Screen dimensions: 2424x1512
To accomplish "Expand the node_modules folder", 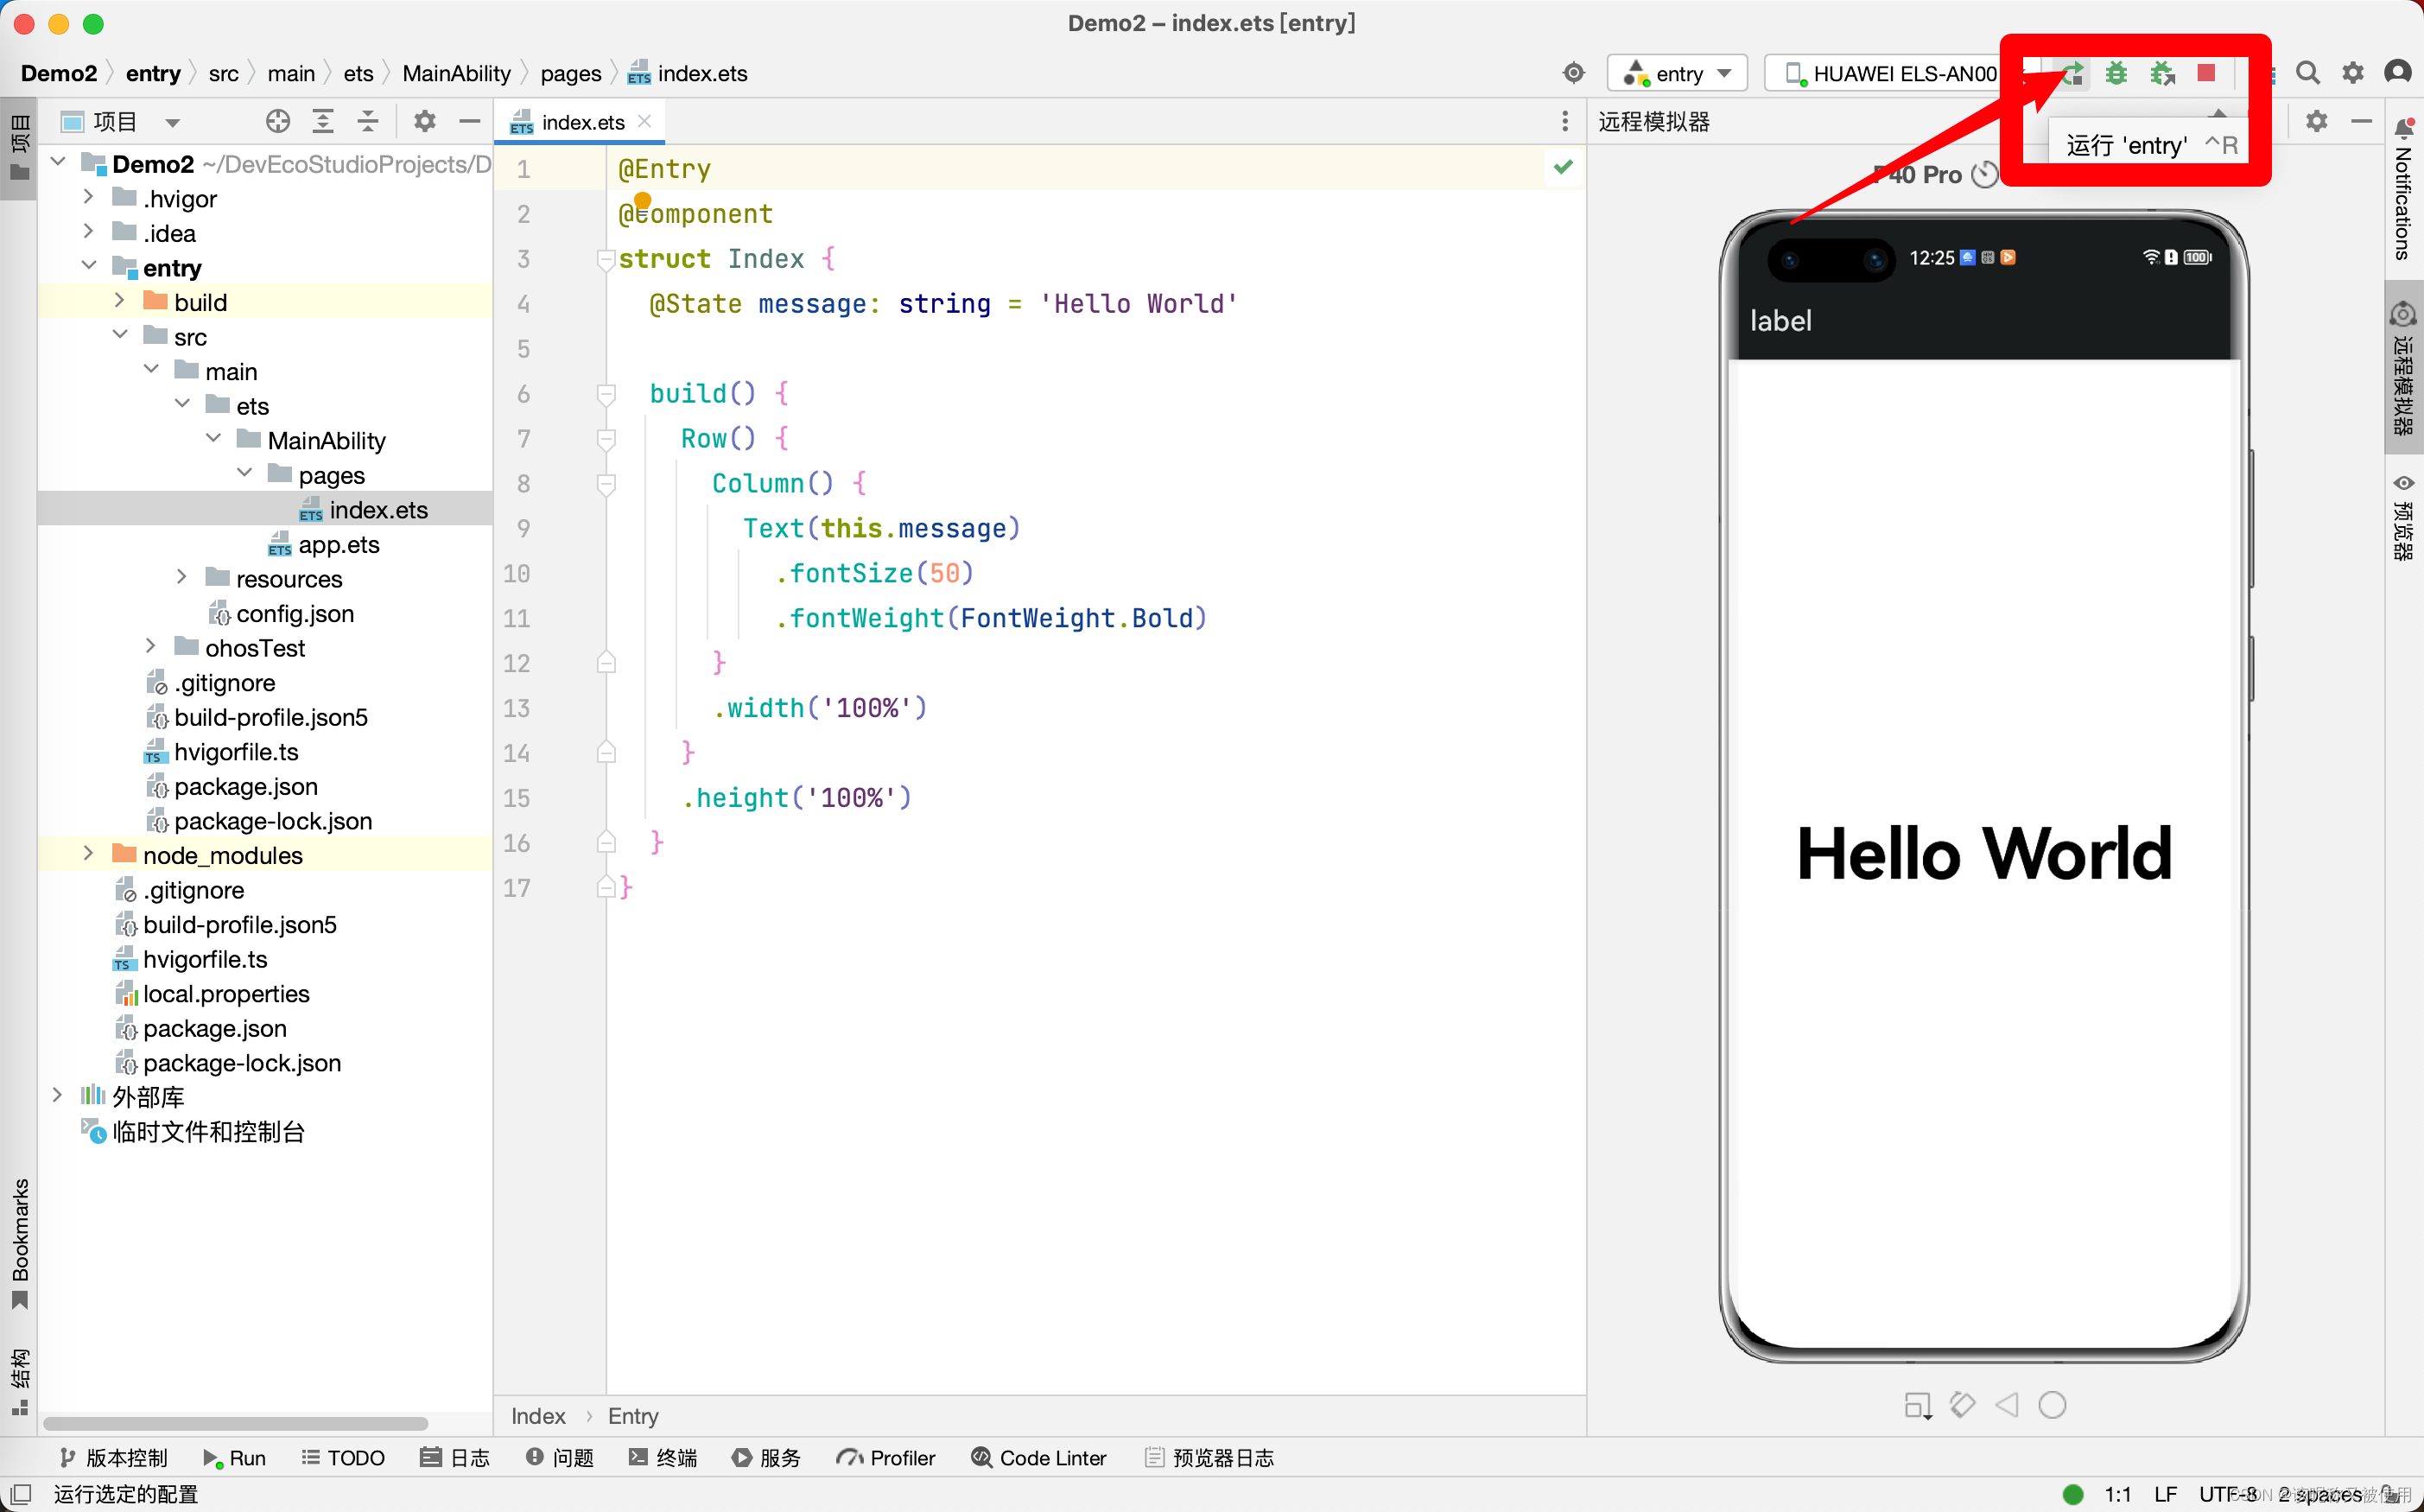I will (88, 854).
